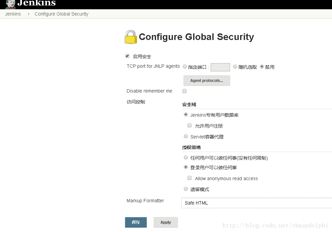Enable the 允许用户注册 checkbox

pos(189,126)
